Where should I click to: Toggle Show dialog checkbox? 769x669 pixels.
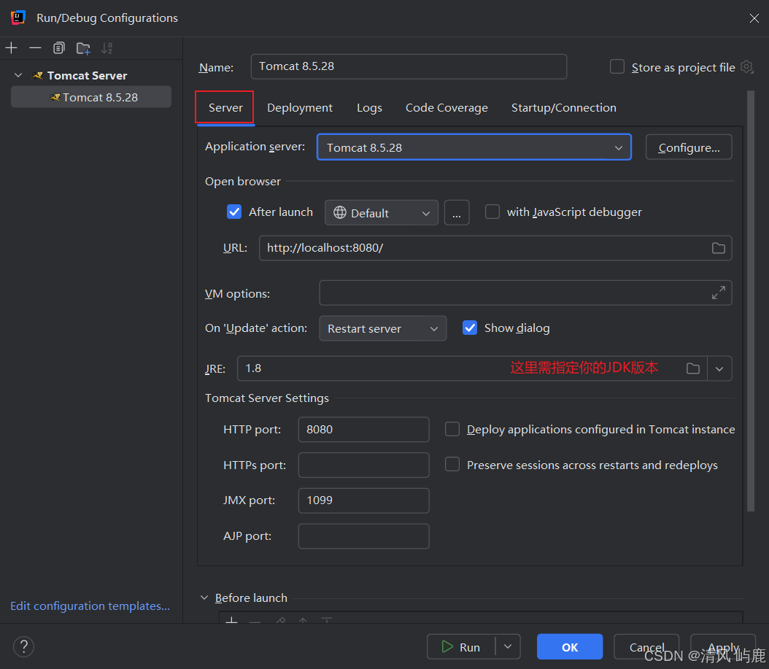[470, 328]
